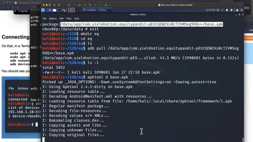This screenshot has height=142, width=253.
Task: Click the green fullscreen button of VMware window
Action: pos(50,5)
